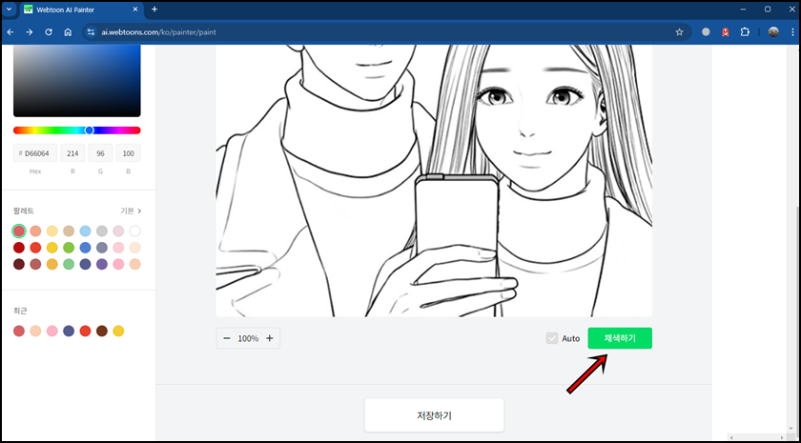This screenshot has width=801, height=443.
Task: Pick the navy swatch under 최근
Action: pos(69,331)
